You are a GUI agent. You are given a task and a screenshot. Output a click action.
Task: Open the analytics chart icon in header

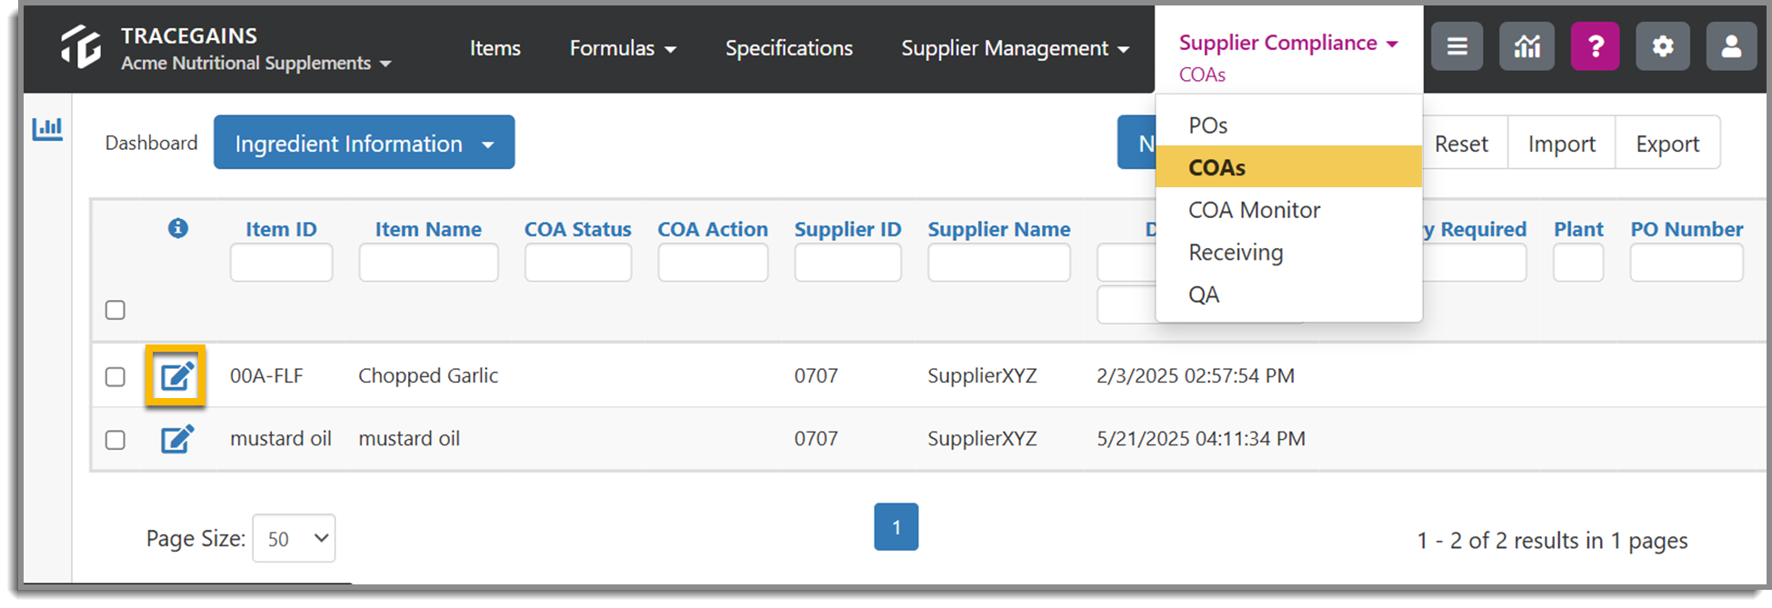tap(1527, 46)
